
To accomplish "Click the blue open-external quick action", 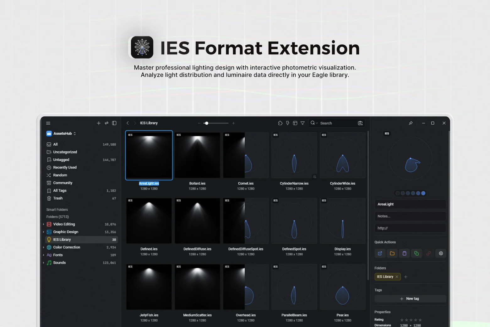I will tap(380, 253).
